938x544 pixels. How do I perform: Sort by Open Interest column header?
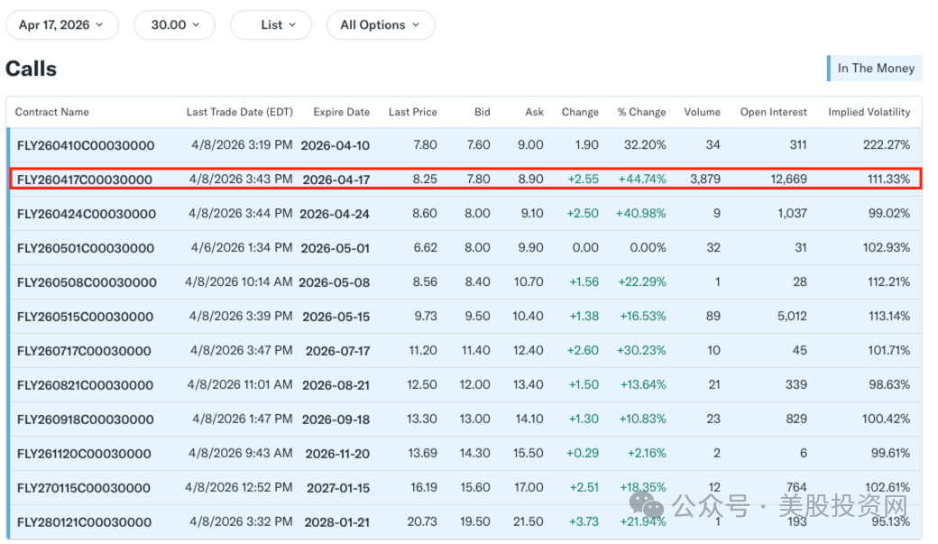(x=774, y=112)
